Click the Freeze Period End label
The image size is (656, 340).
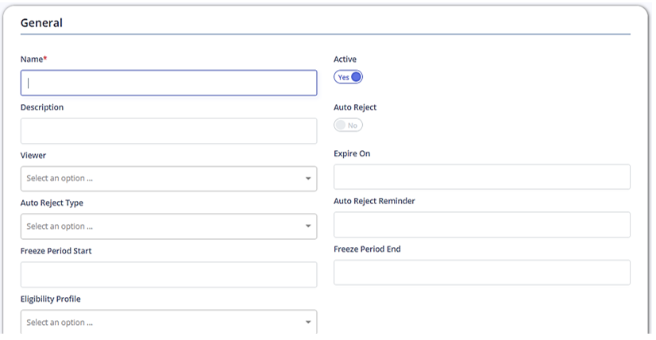click(368, 249)
